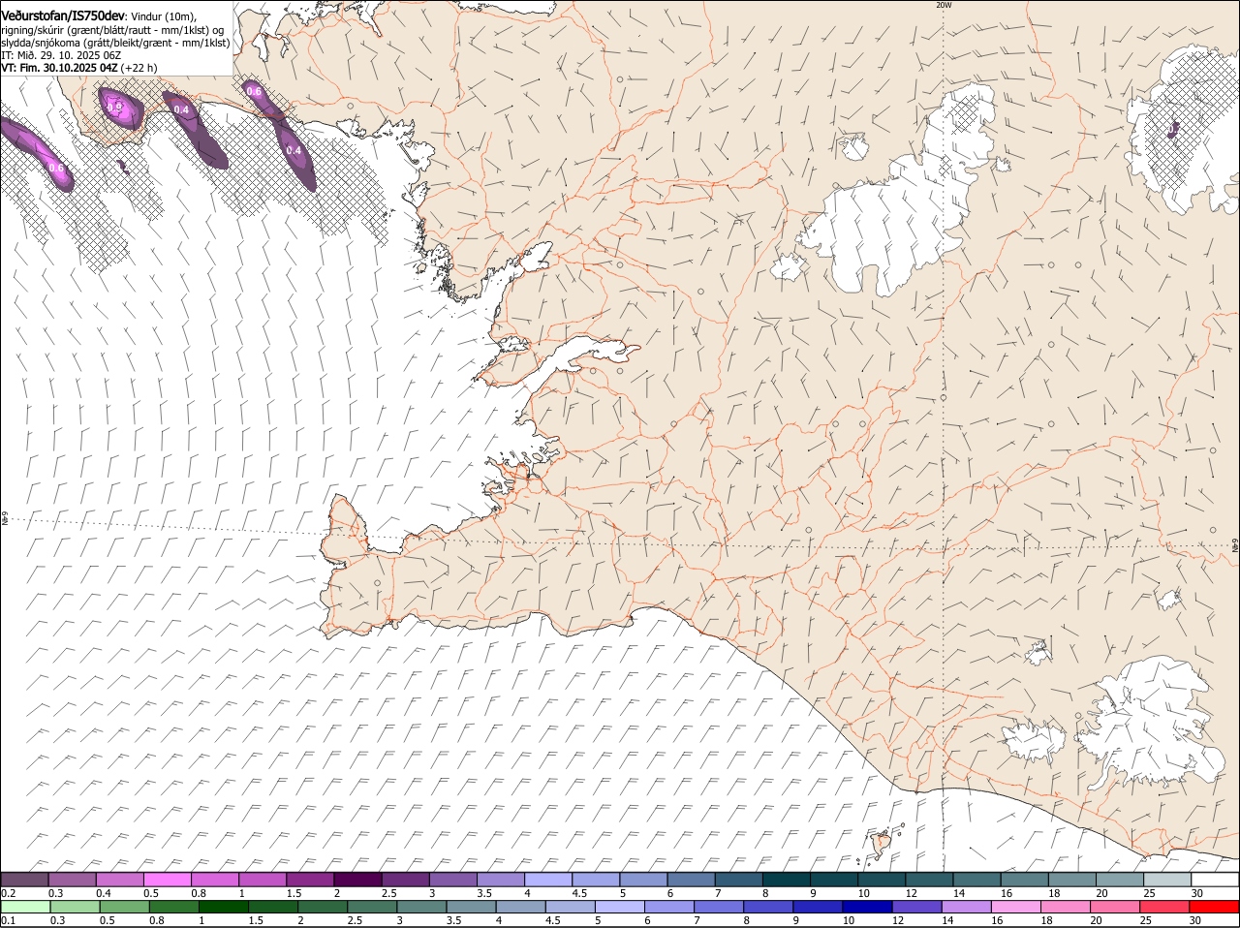Pick the upper legend swatch above label 6
Screen dimensions: 1240x928
pyautogui.click(x=691, y=879)
